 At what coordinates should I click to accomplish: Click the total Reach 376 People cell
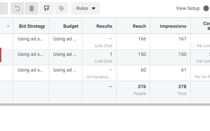click(x=133, y=92)
